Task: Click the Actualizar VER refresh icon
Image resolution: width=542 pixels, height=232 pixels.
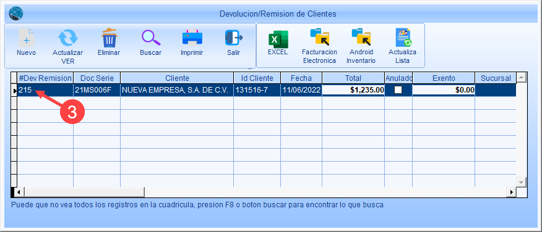Action: click(x=68, y=38)
